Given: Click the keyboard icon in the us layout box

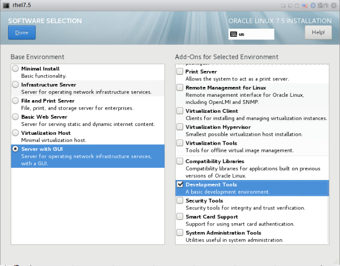Looking at the screenshot, I should click(x=234, y=34).
